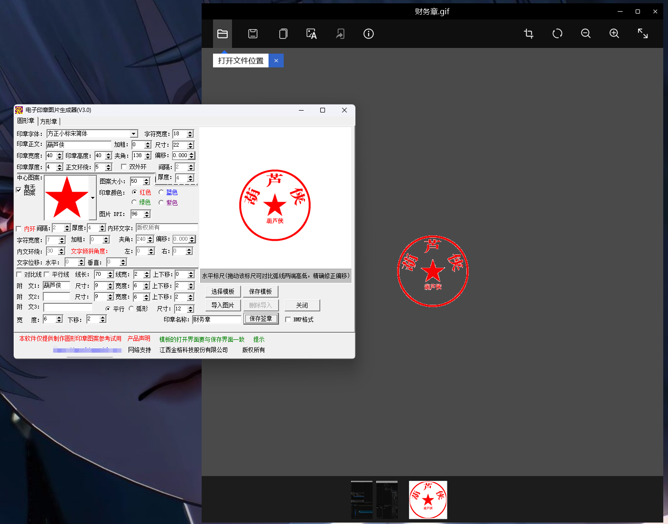Enable the 内环 checkbox
Screen dimensions: 668x524
point(19,229)
